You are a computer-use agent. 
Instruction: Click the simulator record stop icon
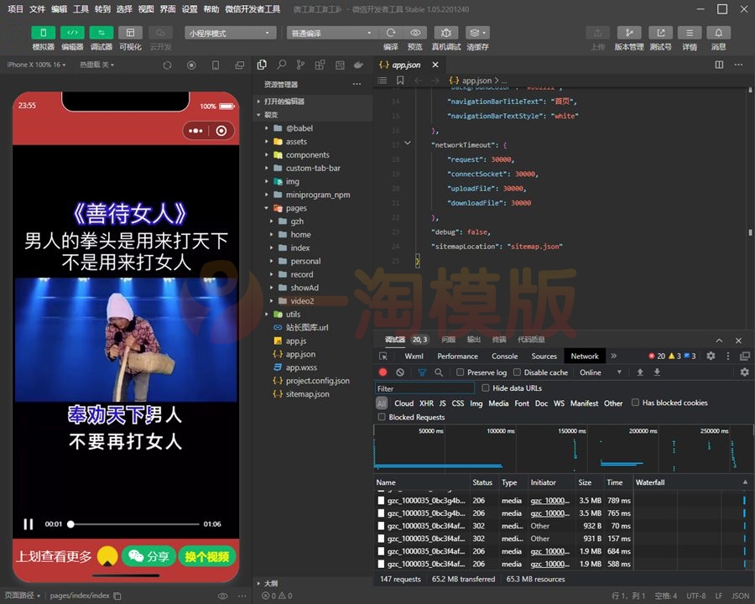pyautogui.click(x=191, y=65)
